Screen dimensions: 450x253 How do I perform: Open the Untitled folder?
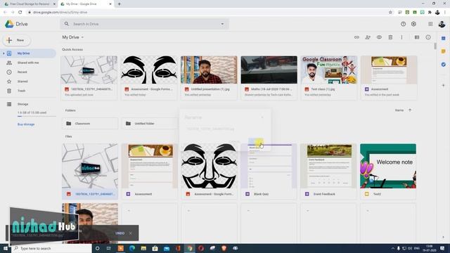[150, 124]
